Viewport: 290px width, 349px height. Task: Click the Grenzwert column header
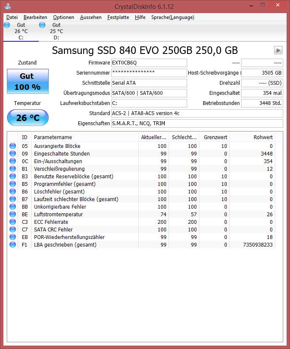coord(214,137)
